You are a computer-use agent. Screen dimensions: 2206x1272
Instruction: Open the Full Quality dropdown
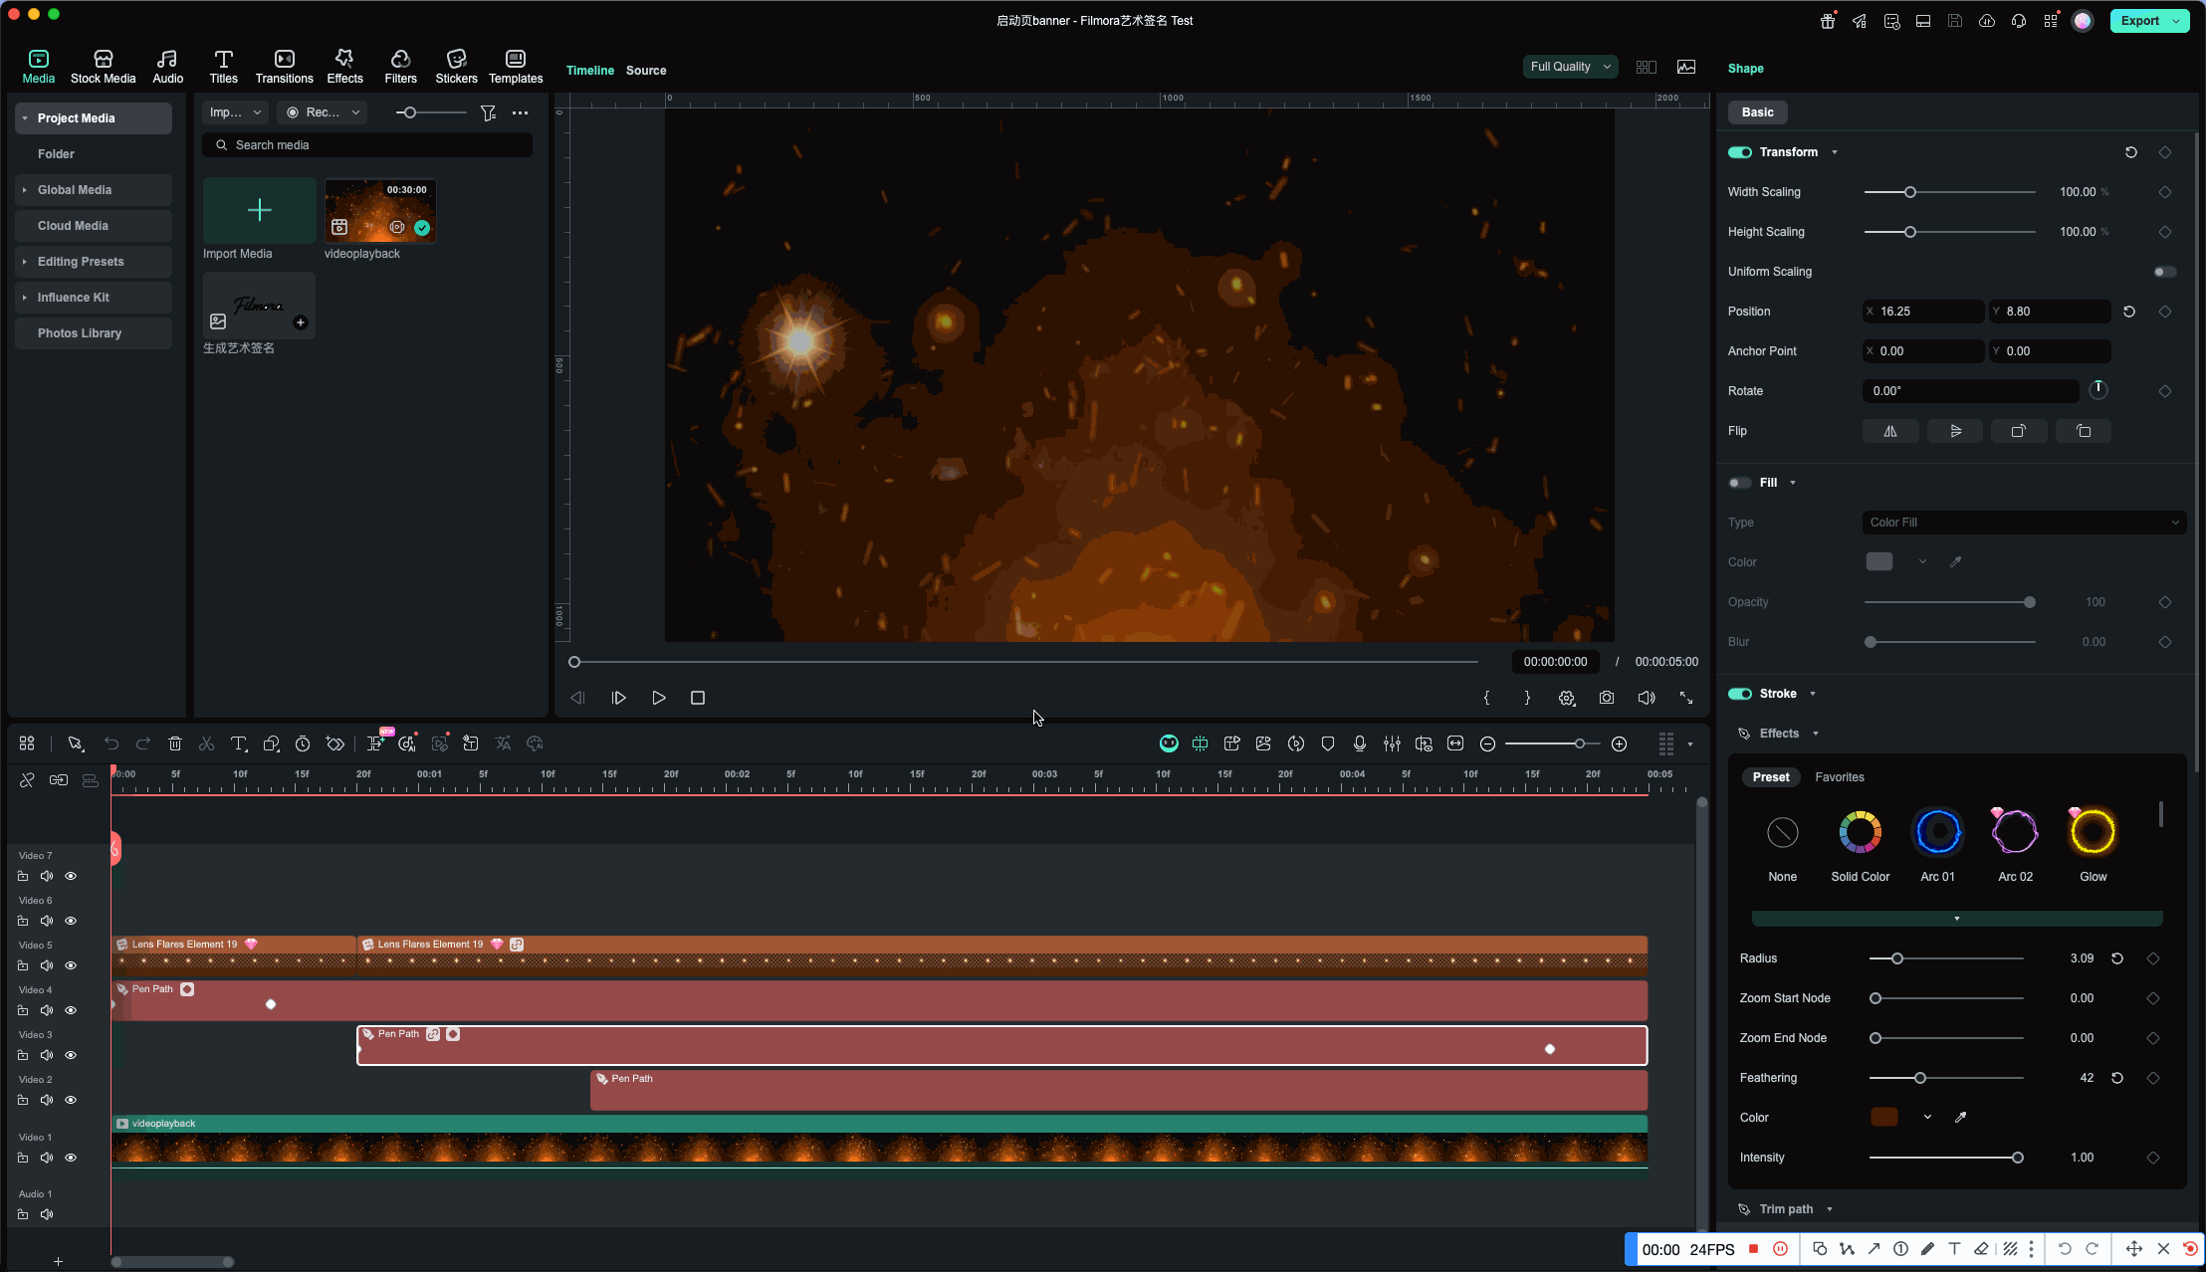pos(1570,67)
